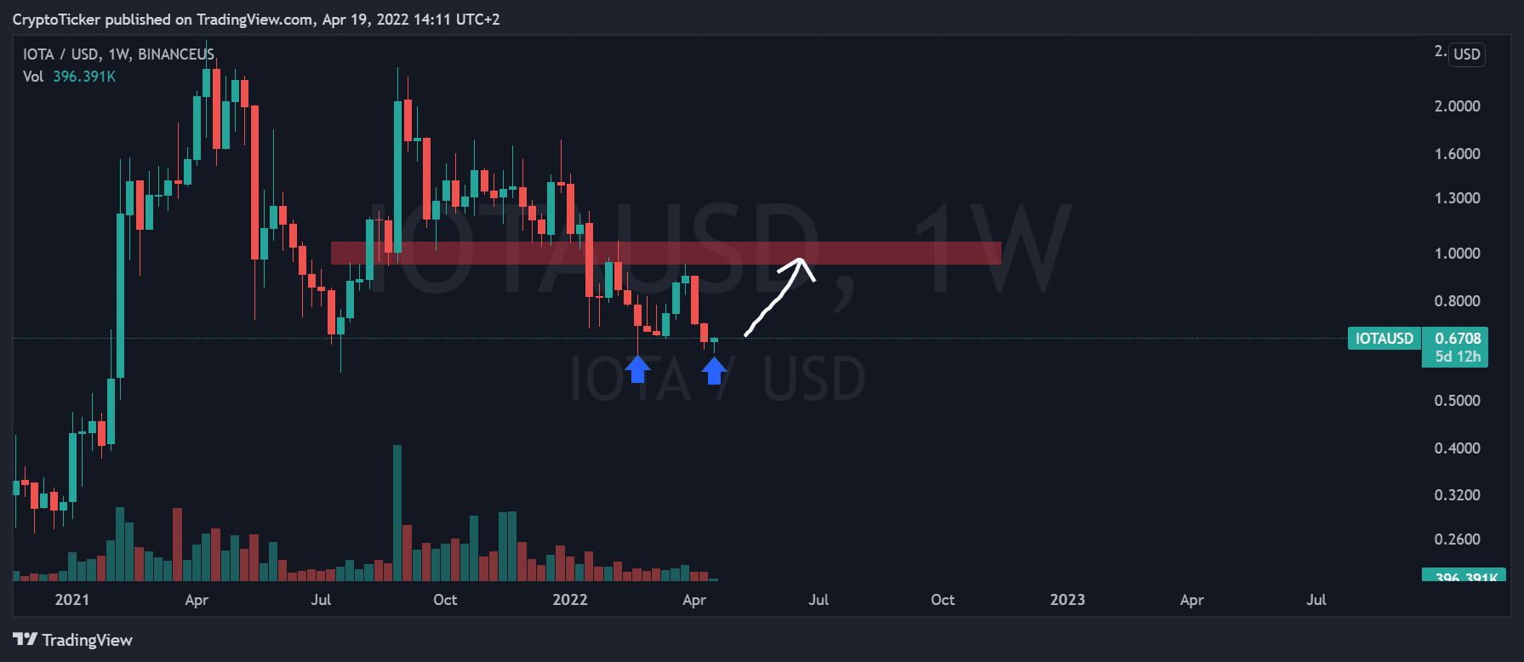Click the 0.6708 current price value
Image resolution: width=1524 pixels, height=662 pixels.
[1458, 339]
